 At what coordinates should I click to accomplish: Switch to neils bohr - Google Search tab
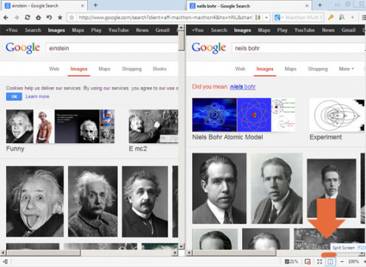click(x=249, y=6)
